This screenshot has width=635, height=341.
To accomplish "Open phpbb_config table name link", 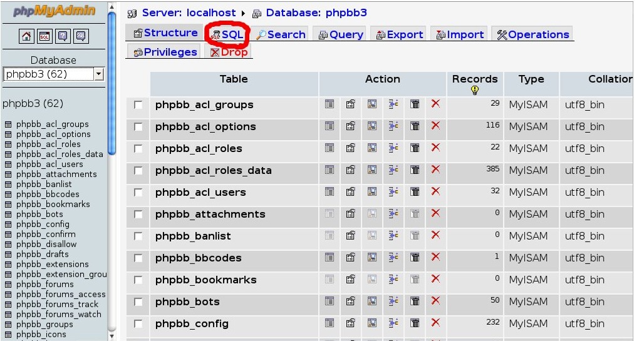I will [192, 323].
